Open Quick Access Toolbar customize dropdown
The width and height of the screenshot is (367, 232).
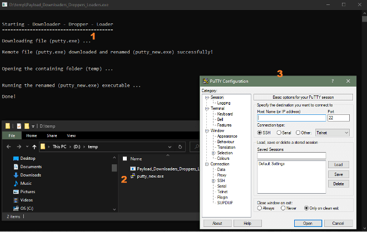[x=33, y=126]
